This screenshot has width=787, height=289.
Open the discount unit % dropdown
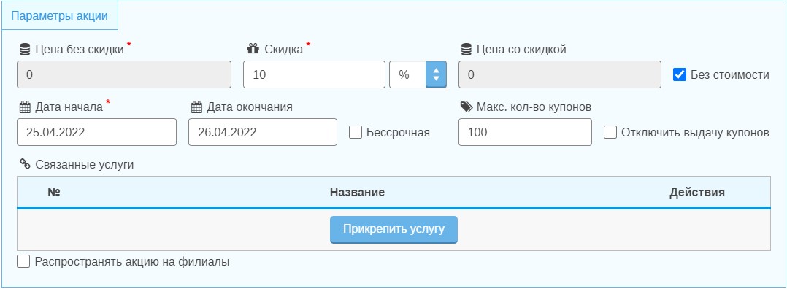[x=418, y=74]
